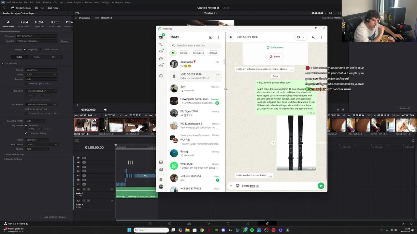
Task: Open Communities icon in WhatsApp sidebar
Action: pyautogui.click(x=161, y=66)
